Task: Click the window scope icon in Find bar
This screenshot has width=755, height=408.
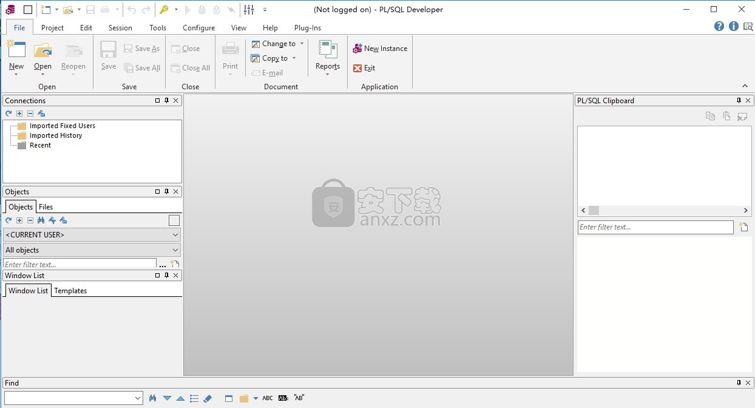Action: tap(229, 398)
